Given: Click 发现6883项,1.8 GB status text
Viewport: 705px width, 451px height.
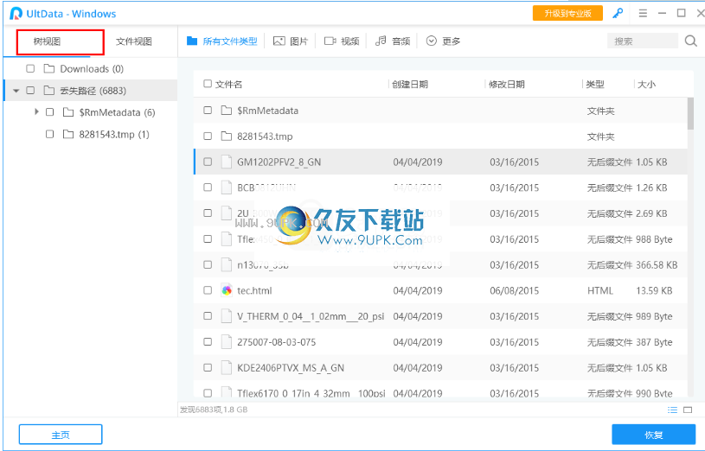Looking at the screenshot, I should click(x=214, y=410).
